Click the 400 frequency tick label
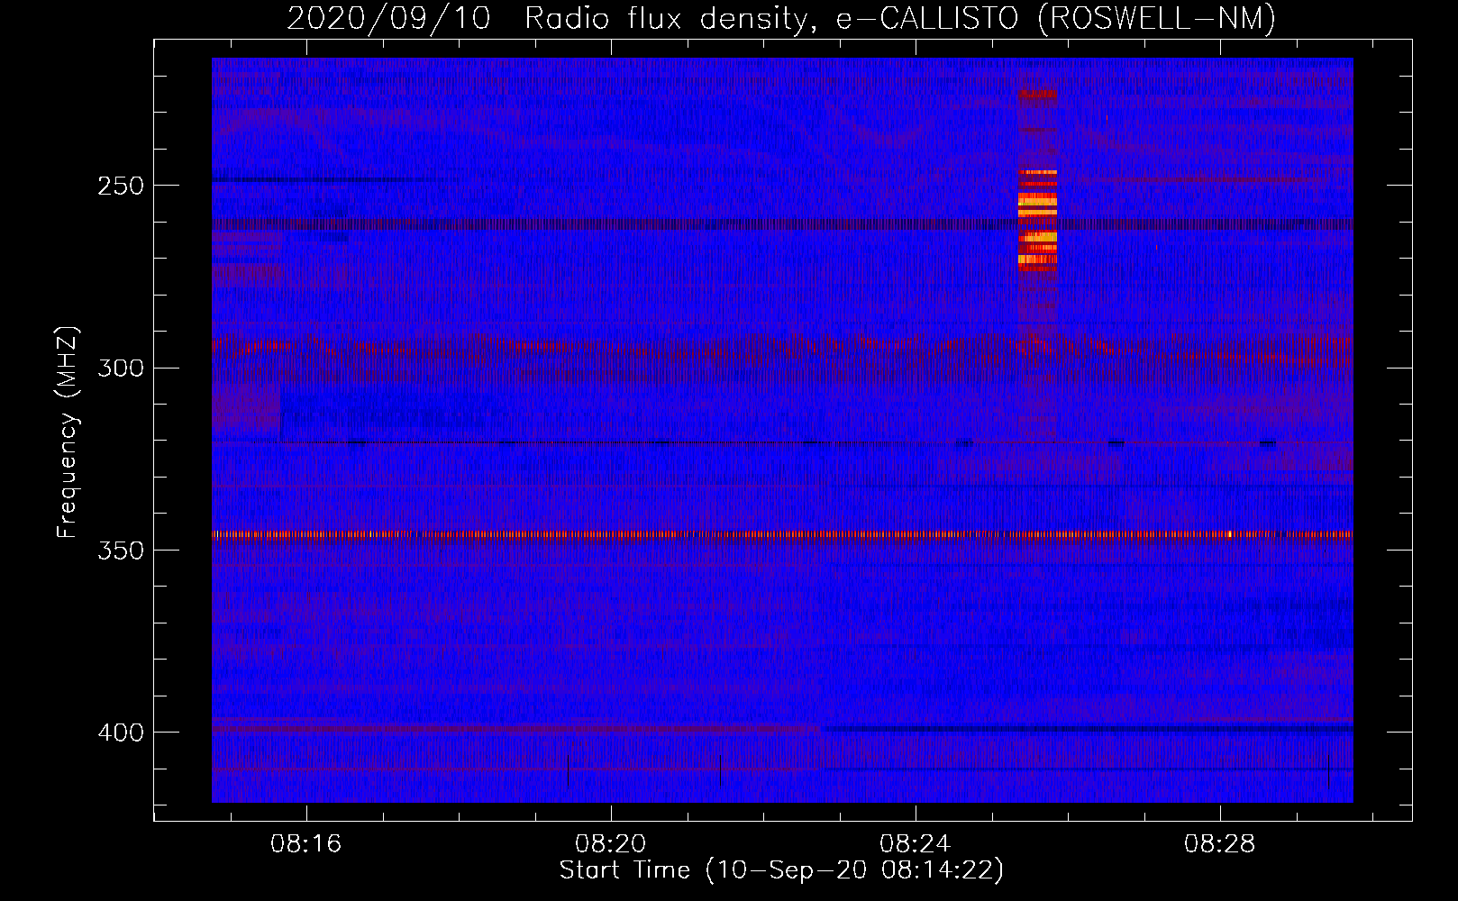This screenshot has height=901, width=1458. pos(121,733)
